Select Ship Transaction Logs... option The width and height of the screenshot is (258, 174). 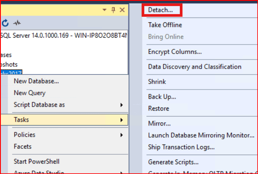click(x=181, y=147)
